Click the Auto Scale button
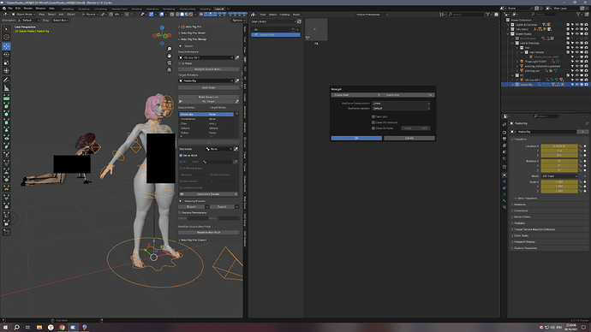 208,87
